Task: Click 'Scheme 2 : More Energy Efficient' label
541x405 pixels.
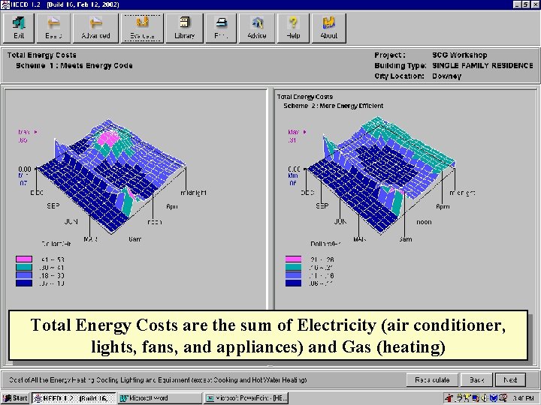Action: (334, 106)
